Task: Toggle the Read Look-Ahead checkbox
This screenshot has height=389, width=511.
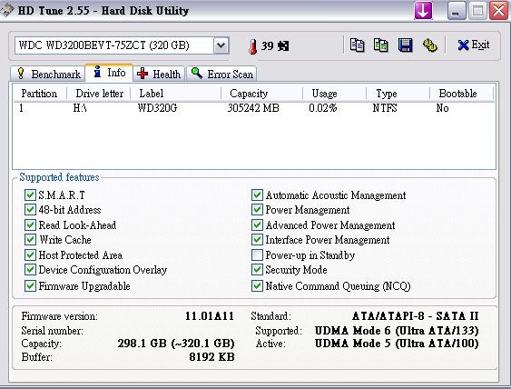Action: [x=30, y=224]
